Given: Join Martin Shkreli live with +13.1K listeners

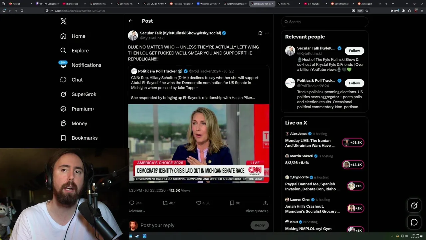Looking at the screenshot, I should coord(353,165).
